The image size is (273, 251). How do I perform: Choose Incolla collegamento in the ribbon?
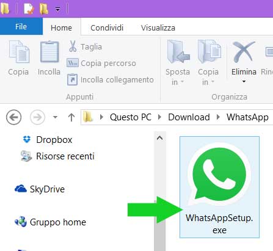(111, 79)
